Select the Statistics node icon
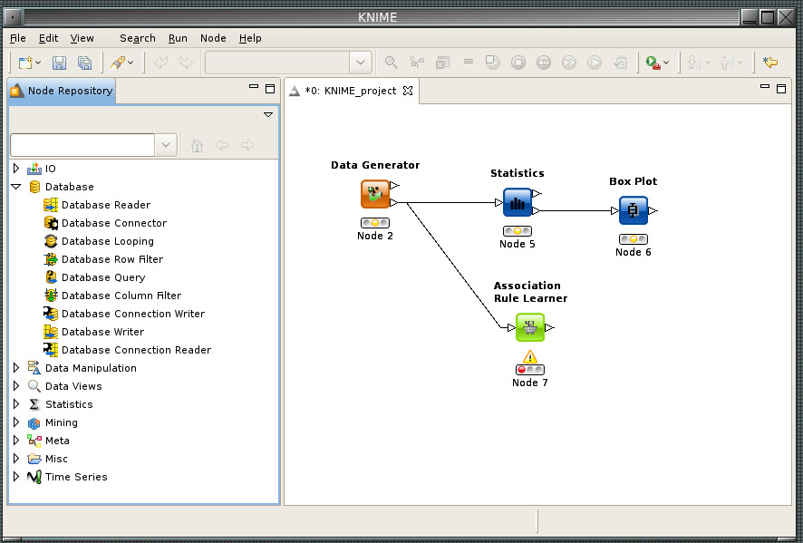This screenshot has height=543, width=803. (x=518, y=202)
